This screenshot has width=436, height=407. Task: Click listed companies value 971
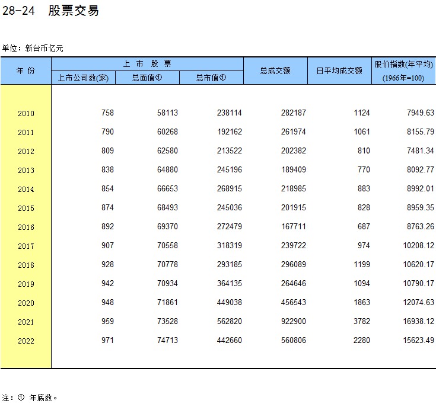click(107, 341)
